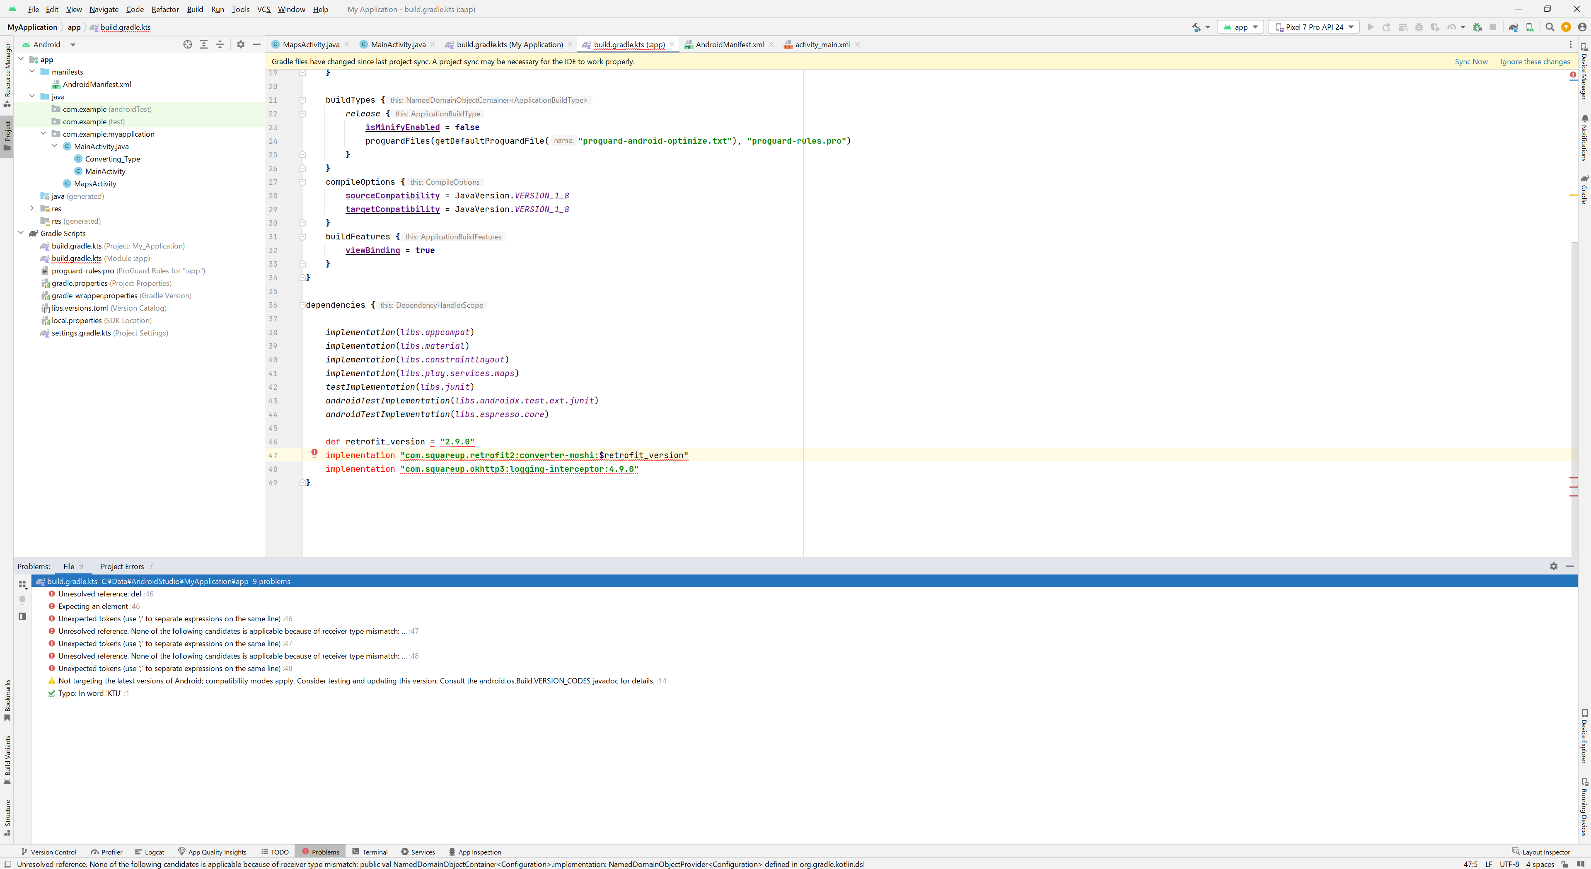
Task: Open the app run configuration dropdown
Action: coord(1240,27)
